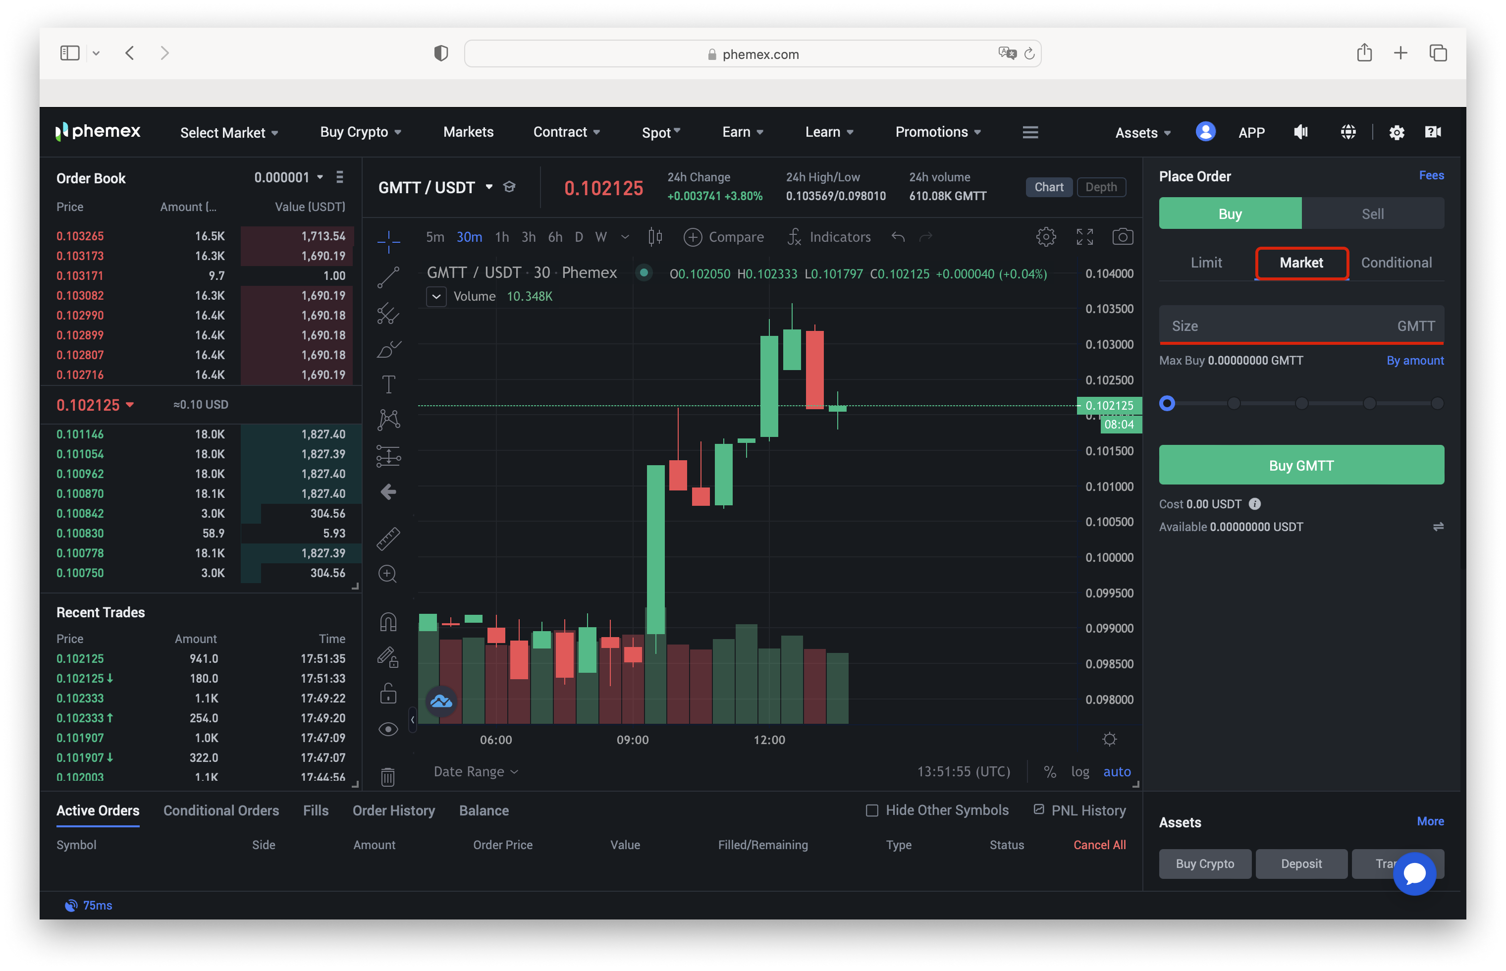
Task: Open the Indicators dialog
Action: pyautogui.click(x=829, y=237)
